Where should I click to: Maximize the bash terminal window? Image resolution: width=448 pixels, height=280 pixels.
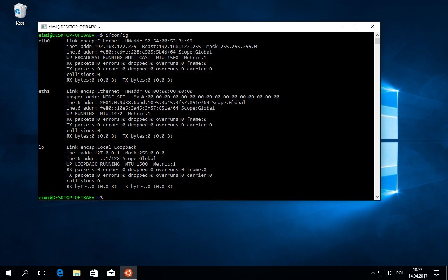(x=356, y=27)
